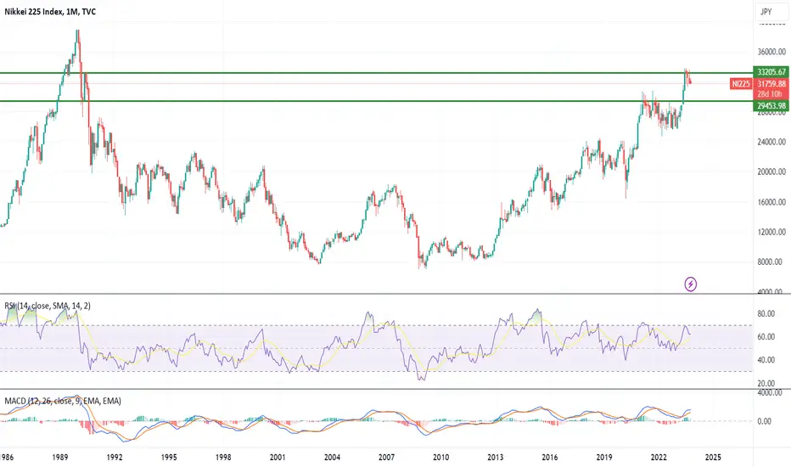
Task: Click the 20000.00 price axis label
Action: [771, 172]
